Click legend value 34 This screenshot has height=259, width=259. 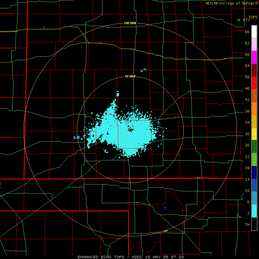[x=247, y=123]
